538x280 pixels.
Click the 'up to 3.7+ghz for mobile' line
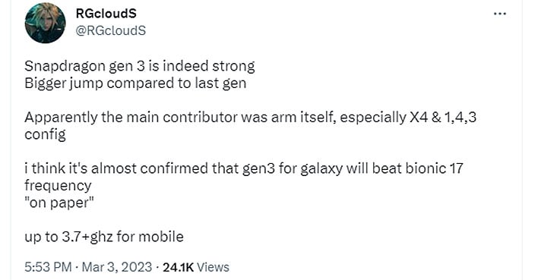(104, 237)
